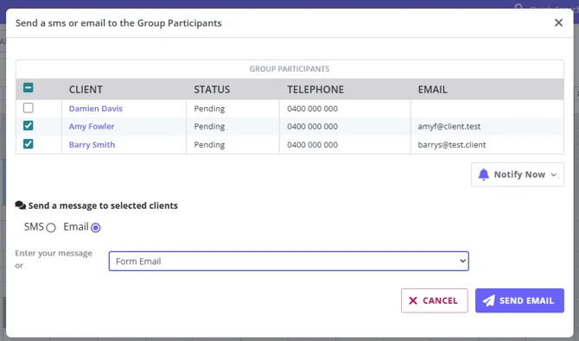Uncheck the Amy Fowler checkbox
The height and width of the screenshot is (341, 579).
tap(28, 125)
